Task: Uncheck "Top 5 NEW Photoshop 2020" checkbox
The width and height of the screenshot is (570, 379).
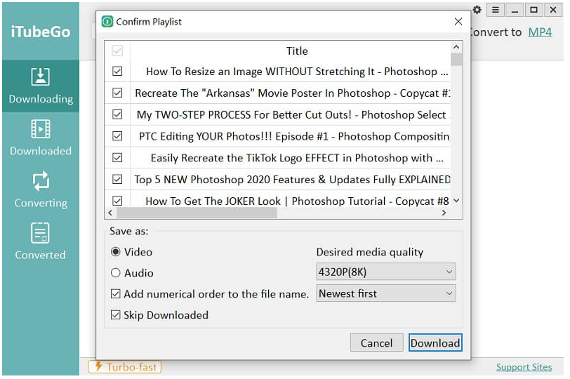Action: click(117, 179)
